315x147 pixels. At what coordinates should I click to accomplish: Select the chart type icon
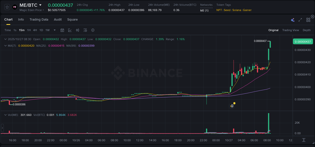[70, 30]
